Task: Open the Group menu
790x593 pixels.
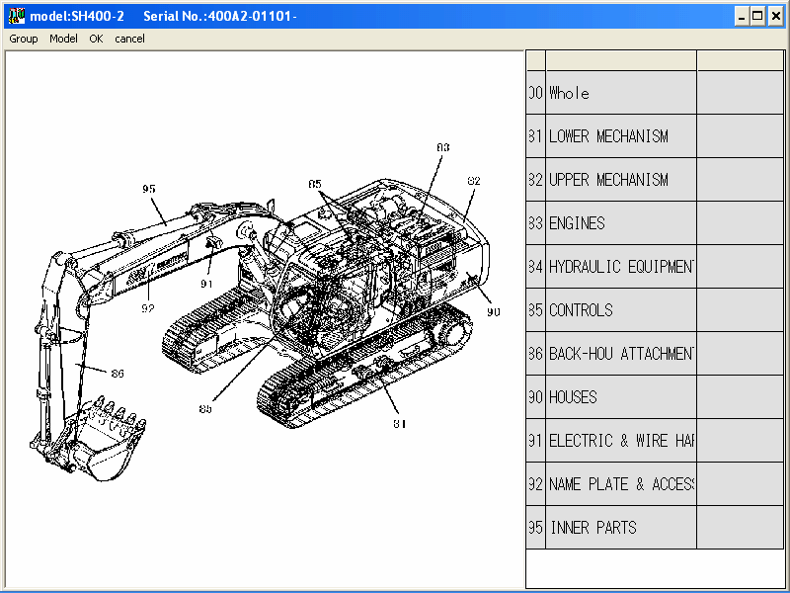Action: click(x=22, y=39)
